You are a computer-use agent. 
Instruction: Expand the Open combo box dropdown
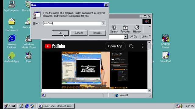point(103,23)
